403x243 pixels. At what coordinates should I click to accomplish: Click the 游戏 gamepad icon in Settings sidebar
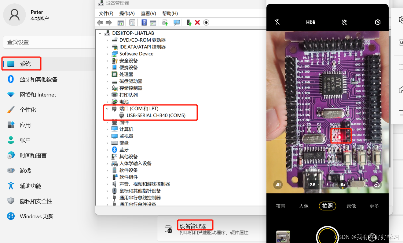(11, 171)
